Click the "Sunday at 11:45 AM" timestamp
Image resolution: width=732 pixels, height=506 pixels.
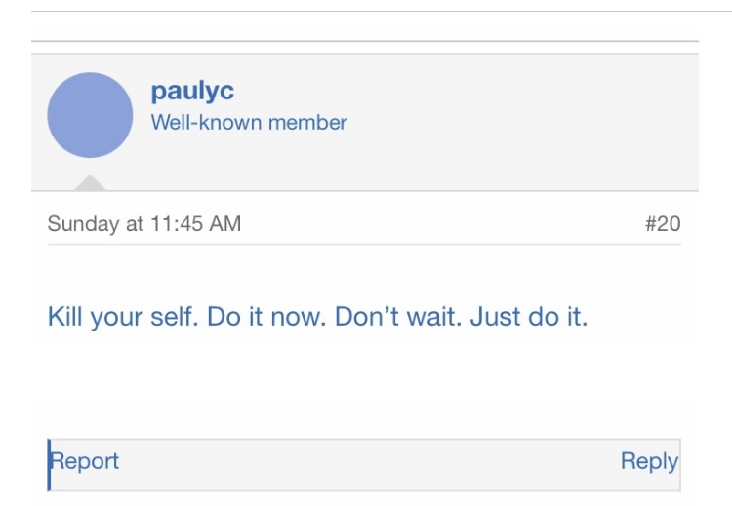(x=143, y=223)
